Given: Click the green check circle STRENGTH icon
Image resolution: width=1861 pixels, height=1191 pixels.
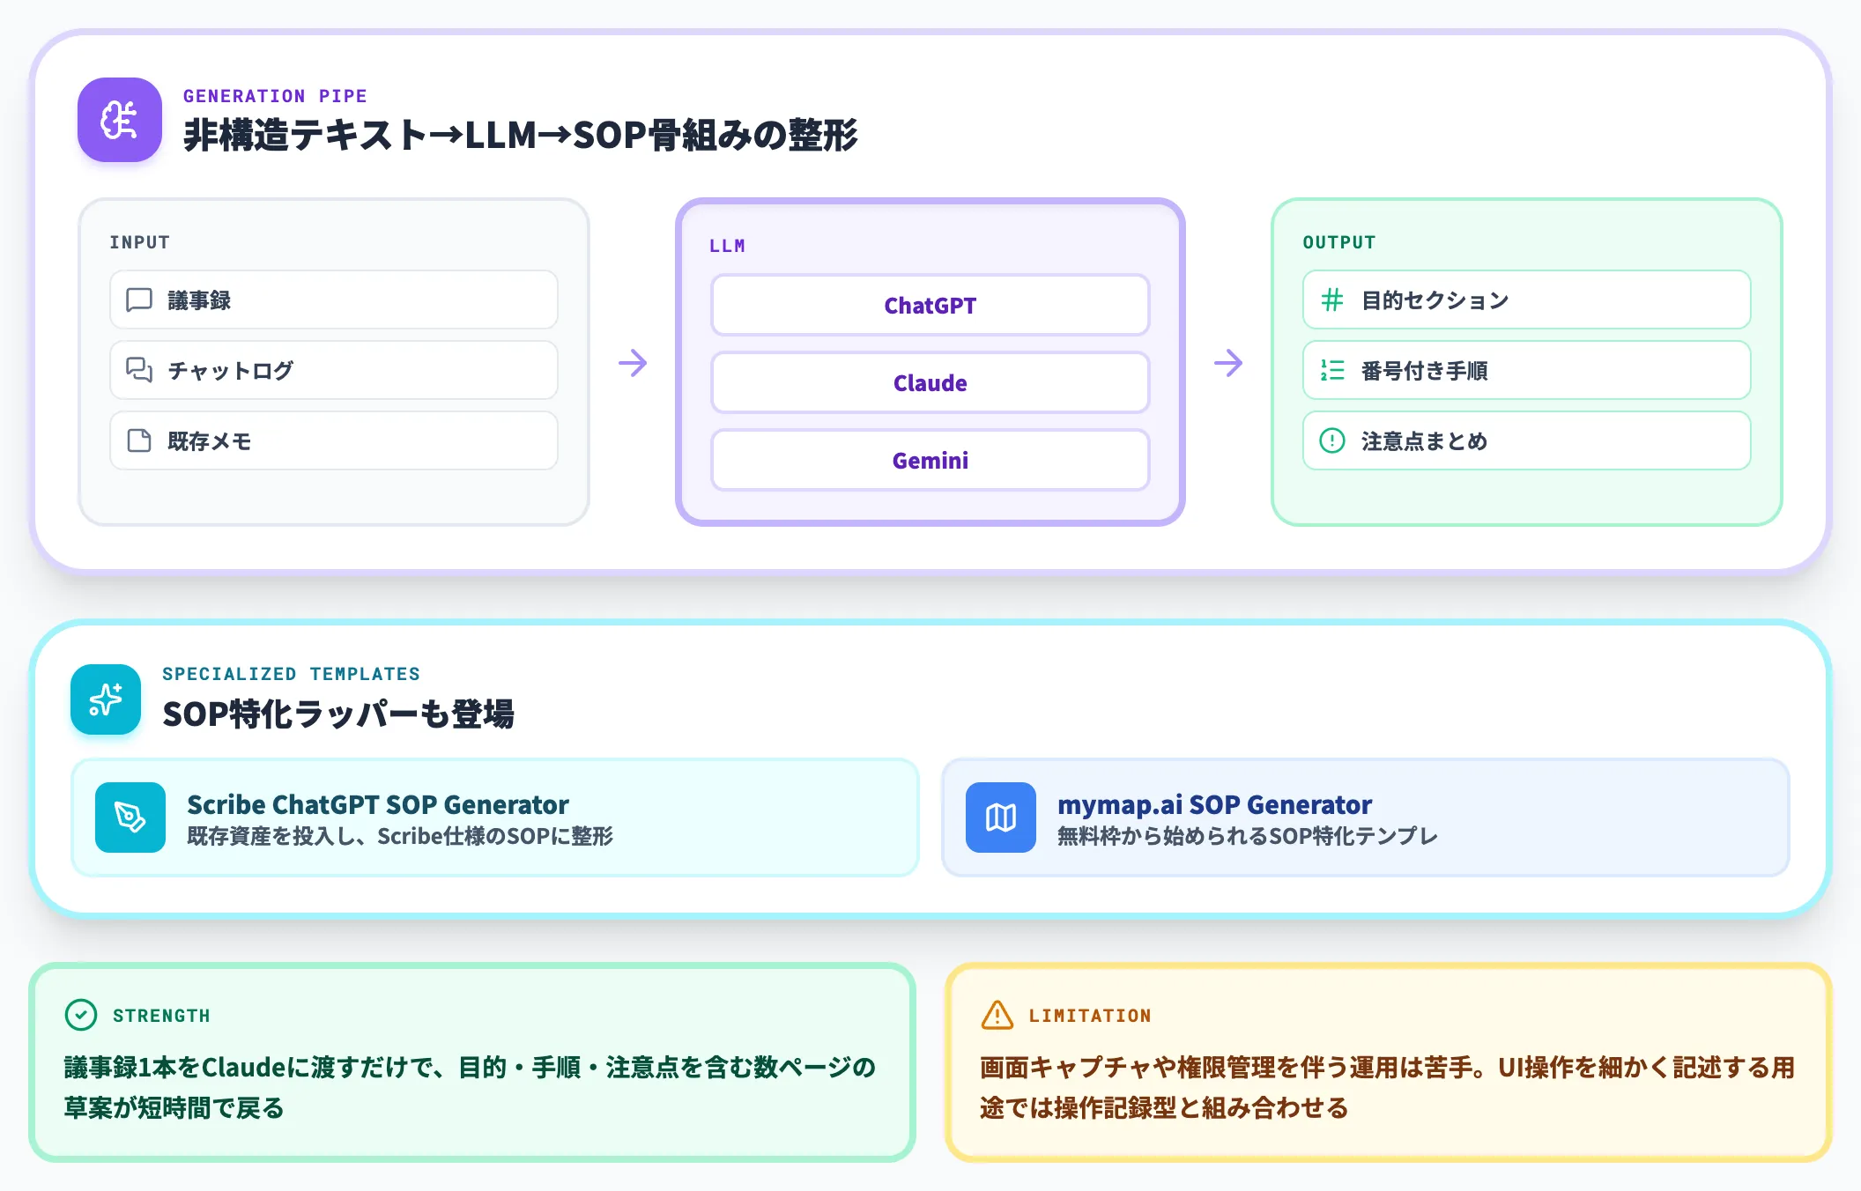Looking at the screenshot, I should [81, 1015].
